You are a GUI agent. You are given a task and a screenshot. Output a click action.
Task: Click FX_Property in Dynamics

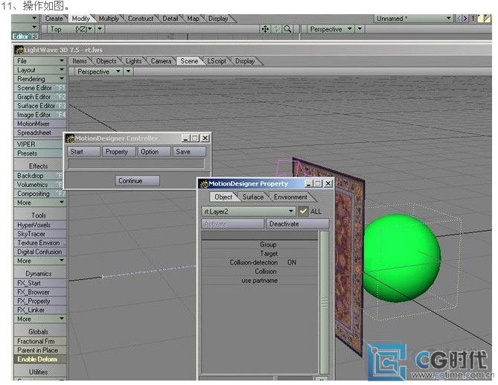[40, 301]
